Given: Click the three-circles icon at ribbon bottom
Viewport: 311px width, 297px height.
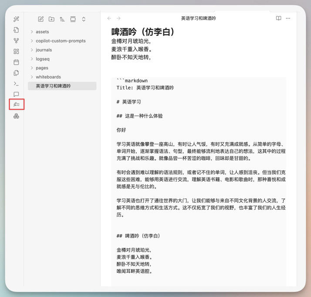Looking at the screenshot, I should (x=16, y=116).
